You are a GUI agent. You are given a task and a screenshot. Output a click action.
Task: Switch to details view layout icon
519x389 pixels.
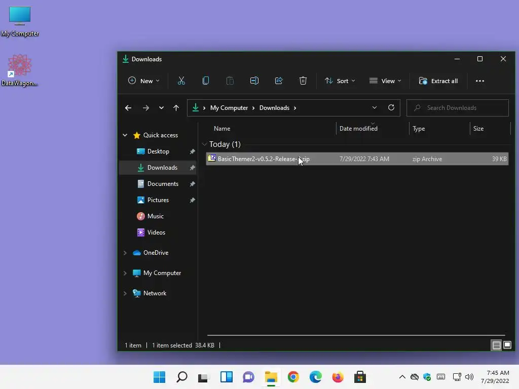(496, 345)
